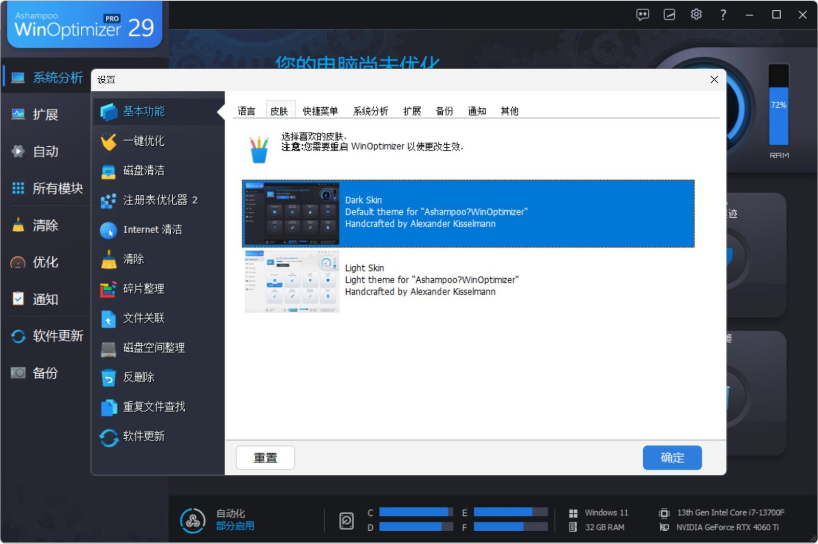Click 备份 camera icon in main sidebar
The image size is (818, 544).
pyautogui.click(x=18, y=373)
